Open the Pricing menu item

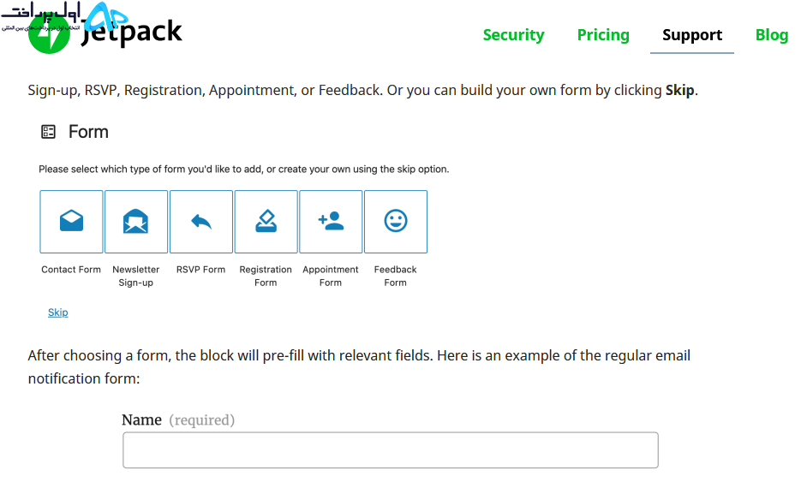(x=603, y=35)
